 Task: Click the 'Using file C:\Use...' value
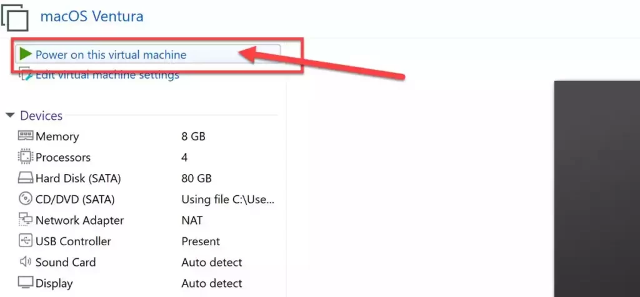point(228,200)
